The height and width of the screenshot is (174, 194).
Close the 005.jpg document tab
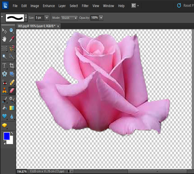pyautogui.click(x=58, y=26)
